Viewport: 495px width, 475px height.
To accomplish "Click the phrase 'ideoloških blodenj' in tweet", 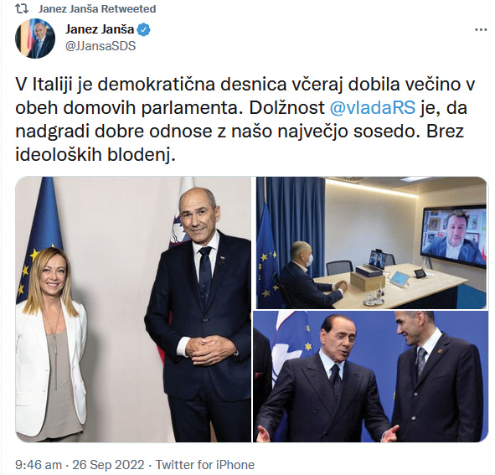I will 95,155.
